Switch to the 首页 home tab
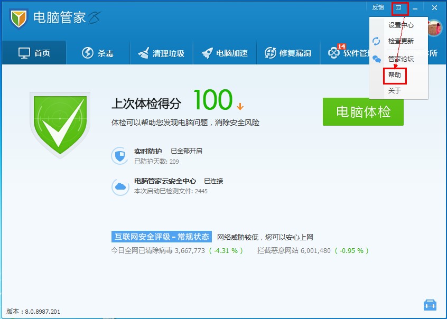 point(34,53)
